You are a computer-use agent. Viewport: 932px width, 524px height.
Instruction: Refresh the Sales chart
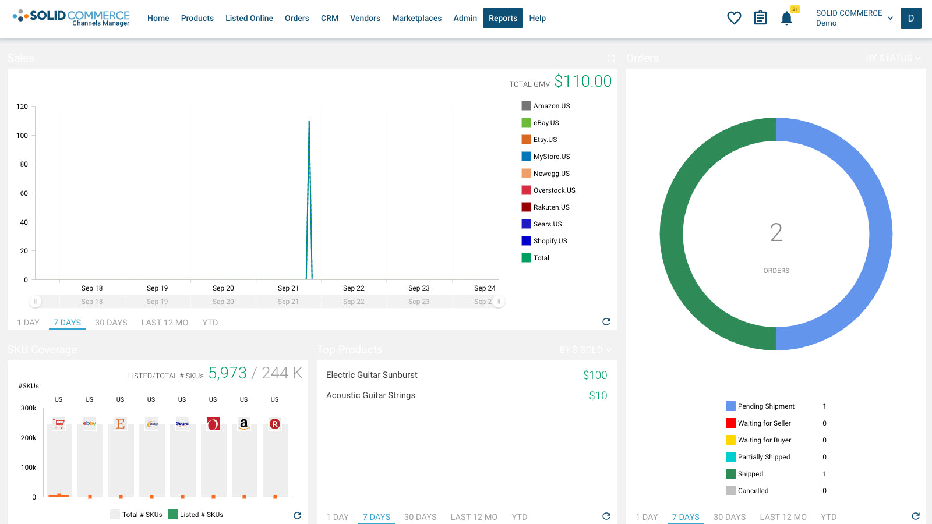(x=606, y=322)
